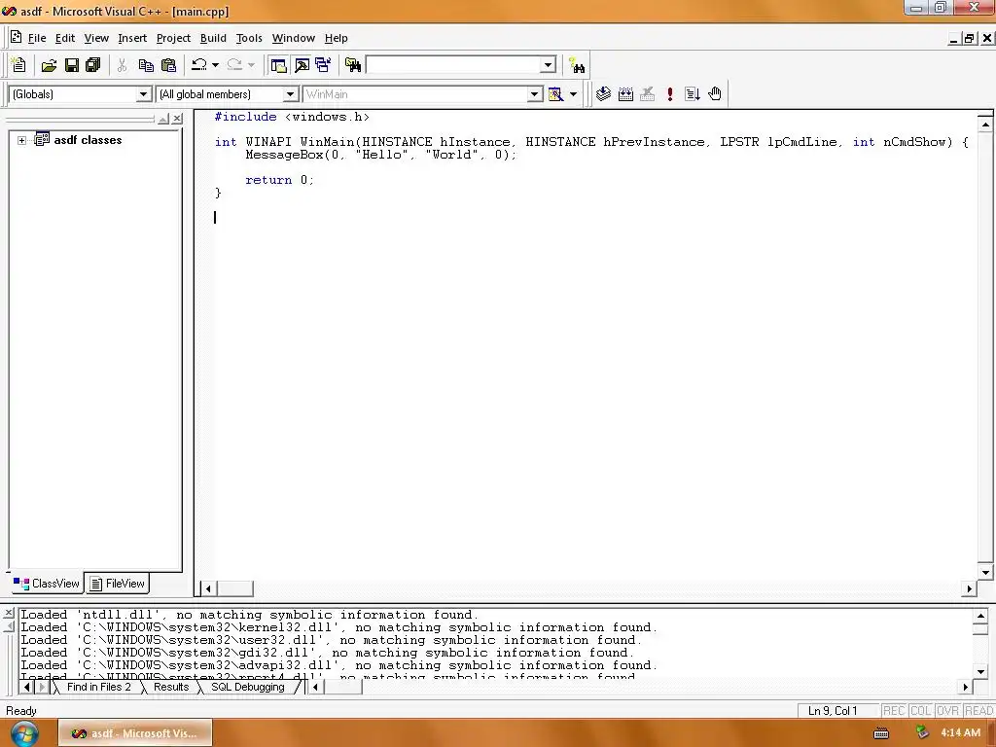Click the Build icon in build toolbar
996x747 pixels.
pyautogui.click(x=625, y=94)
